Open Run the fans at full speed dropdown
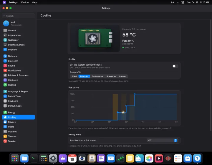This screenshot has width=212, height=165. (x=162, y=140)
